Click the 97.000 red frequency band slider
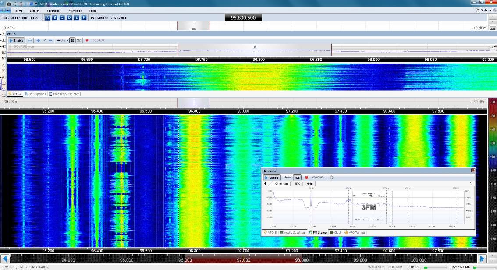The image size is (497, 270). coord(243,259)
